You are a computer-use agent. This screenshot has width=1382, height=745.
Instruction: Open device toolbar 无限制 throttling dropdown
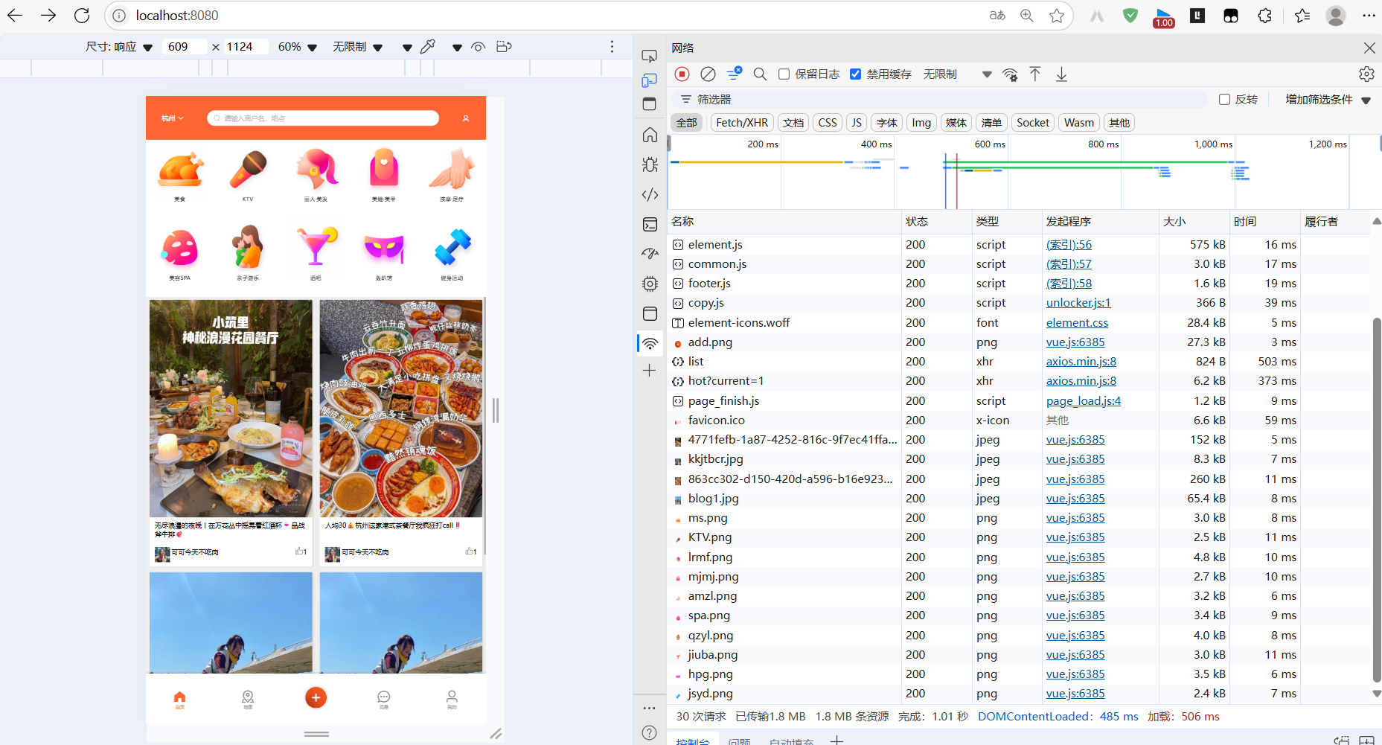[x=357, y=47]
